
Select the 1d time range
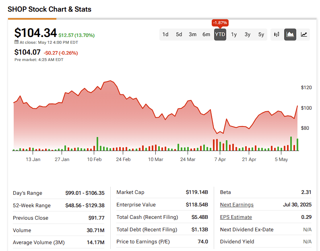(165, 35)
